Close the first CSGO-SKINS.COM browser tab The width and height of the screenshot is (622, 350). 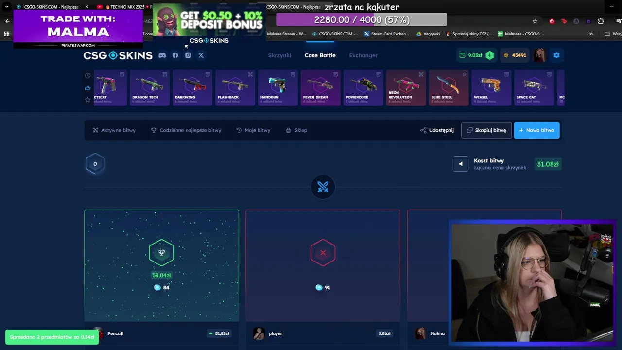click(87, 7)
